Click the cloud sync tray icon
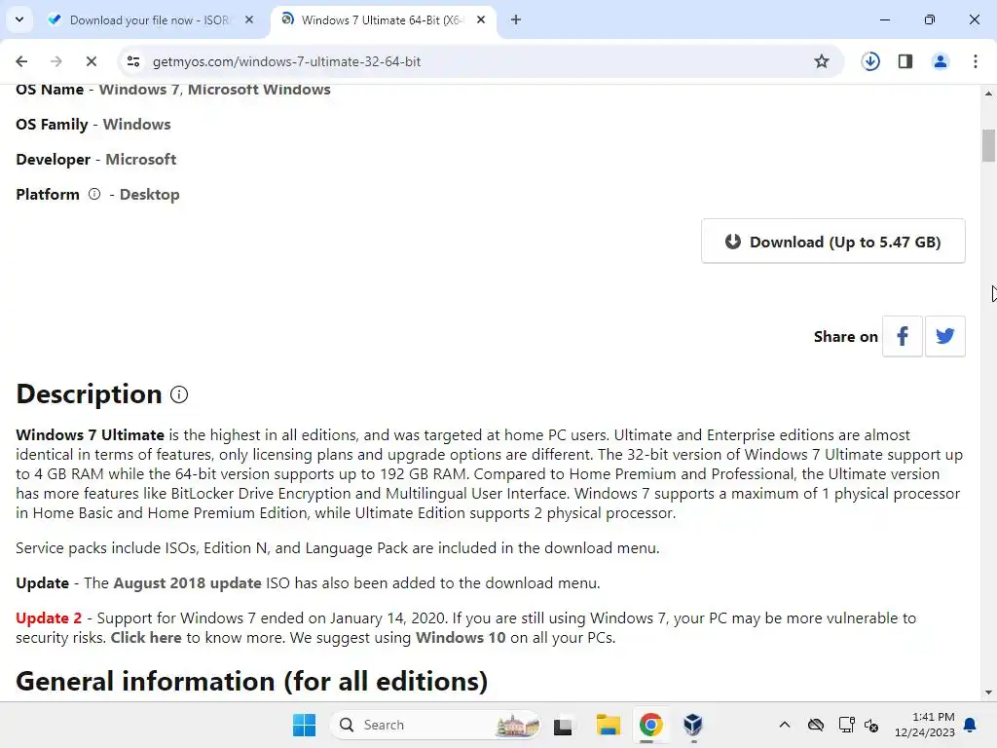The width and height of the screenshot is (997, 748). 816,725
